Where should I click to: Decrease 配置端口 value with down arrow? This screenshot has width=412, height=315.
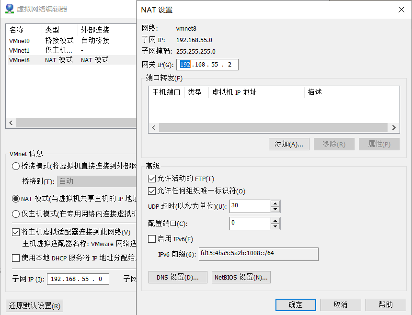(x=275, y=226)
